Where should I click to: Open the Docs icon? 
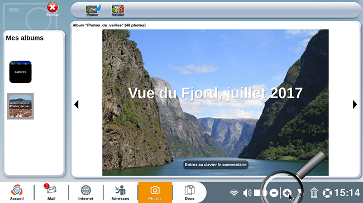[189, 192]
